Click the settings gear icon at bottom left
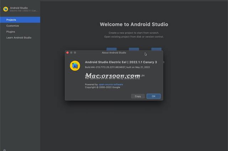The image size is (228, 151). click(5, 150)
